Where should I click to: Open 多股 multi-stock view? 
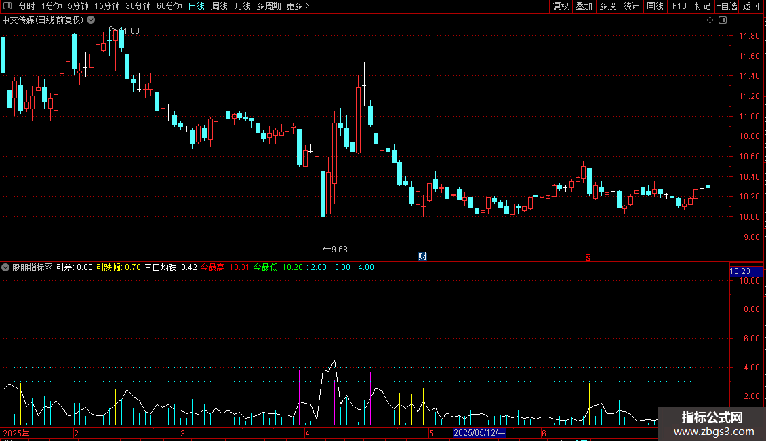click(x=607, y=6)
